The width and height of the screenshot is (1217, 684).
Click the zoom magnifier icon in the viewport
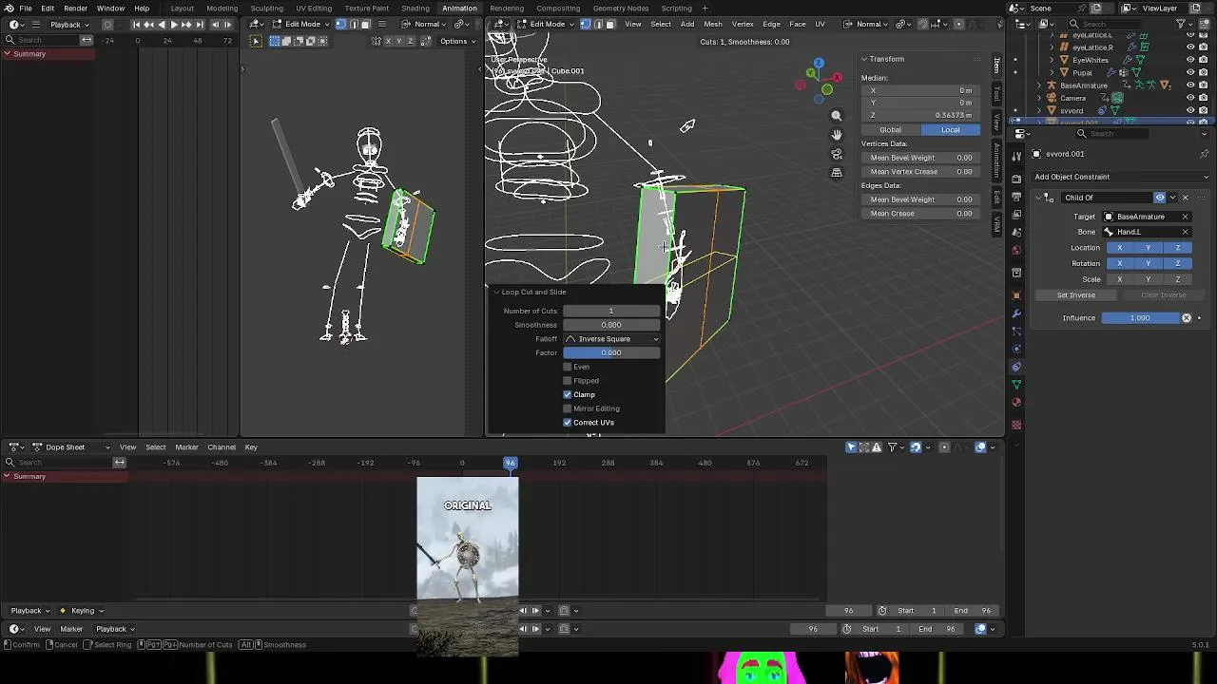point(837,116)
